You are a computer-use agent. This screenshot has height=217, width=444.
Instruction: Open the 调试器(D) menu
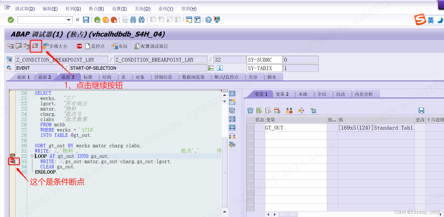25,9
